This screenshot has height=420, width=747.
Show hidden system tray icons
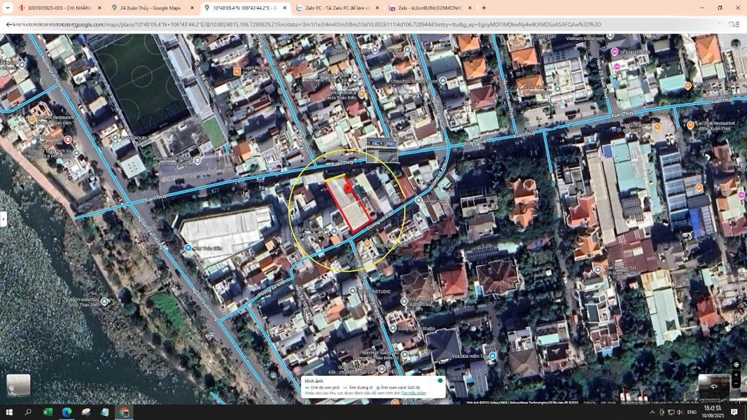(x=652, y=412)
